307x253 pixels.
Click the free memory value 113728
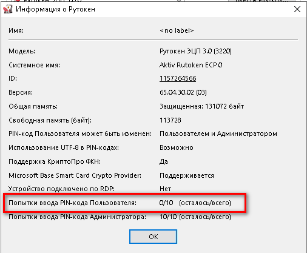pyautogui.click(x=170, y=120)
